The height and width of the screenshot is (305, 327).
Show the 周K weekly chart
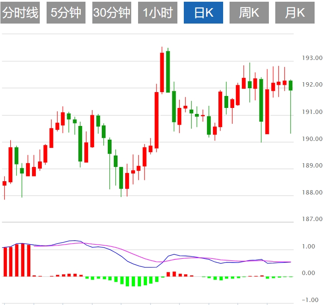tap(249, 13)
